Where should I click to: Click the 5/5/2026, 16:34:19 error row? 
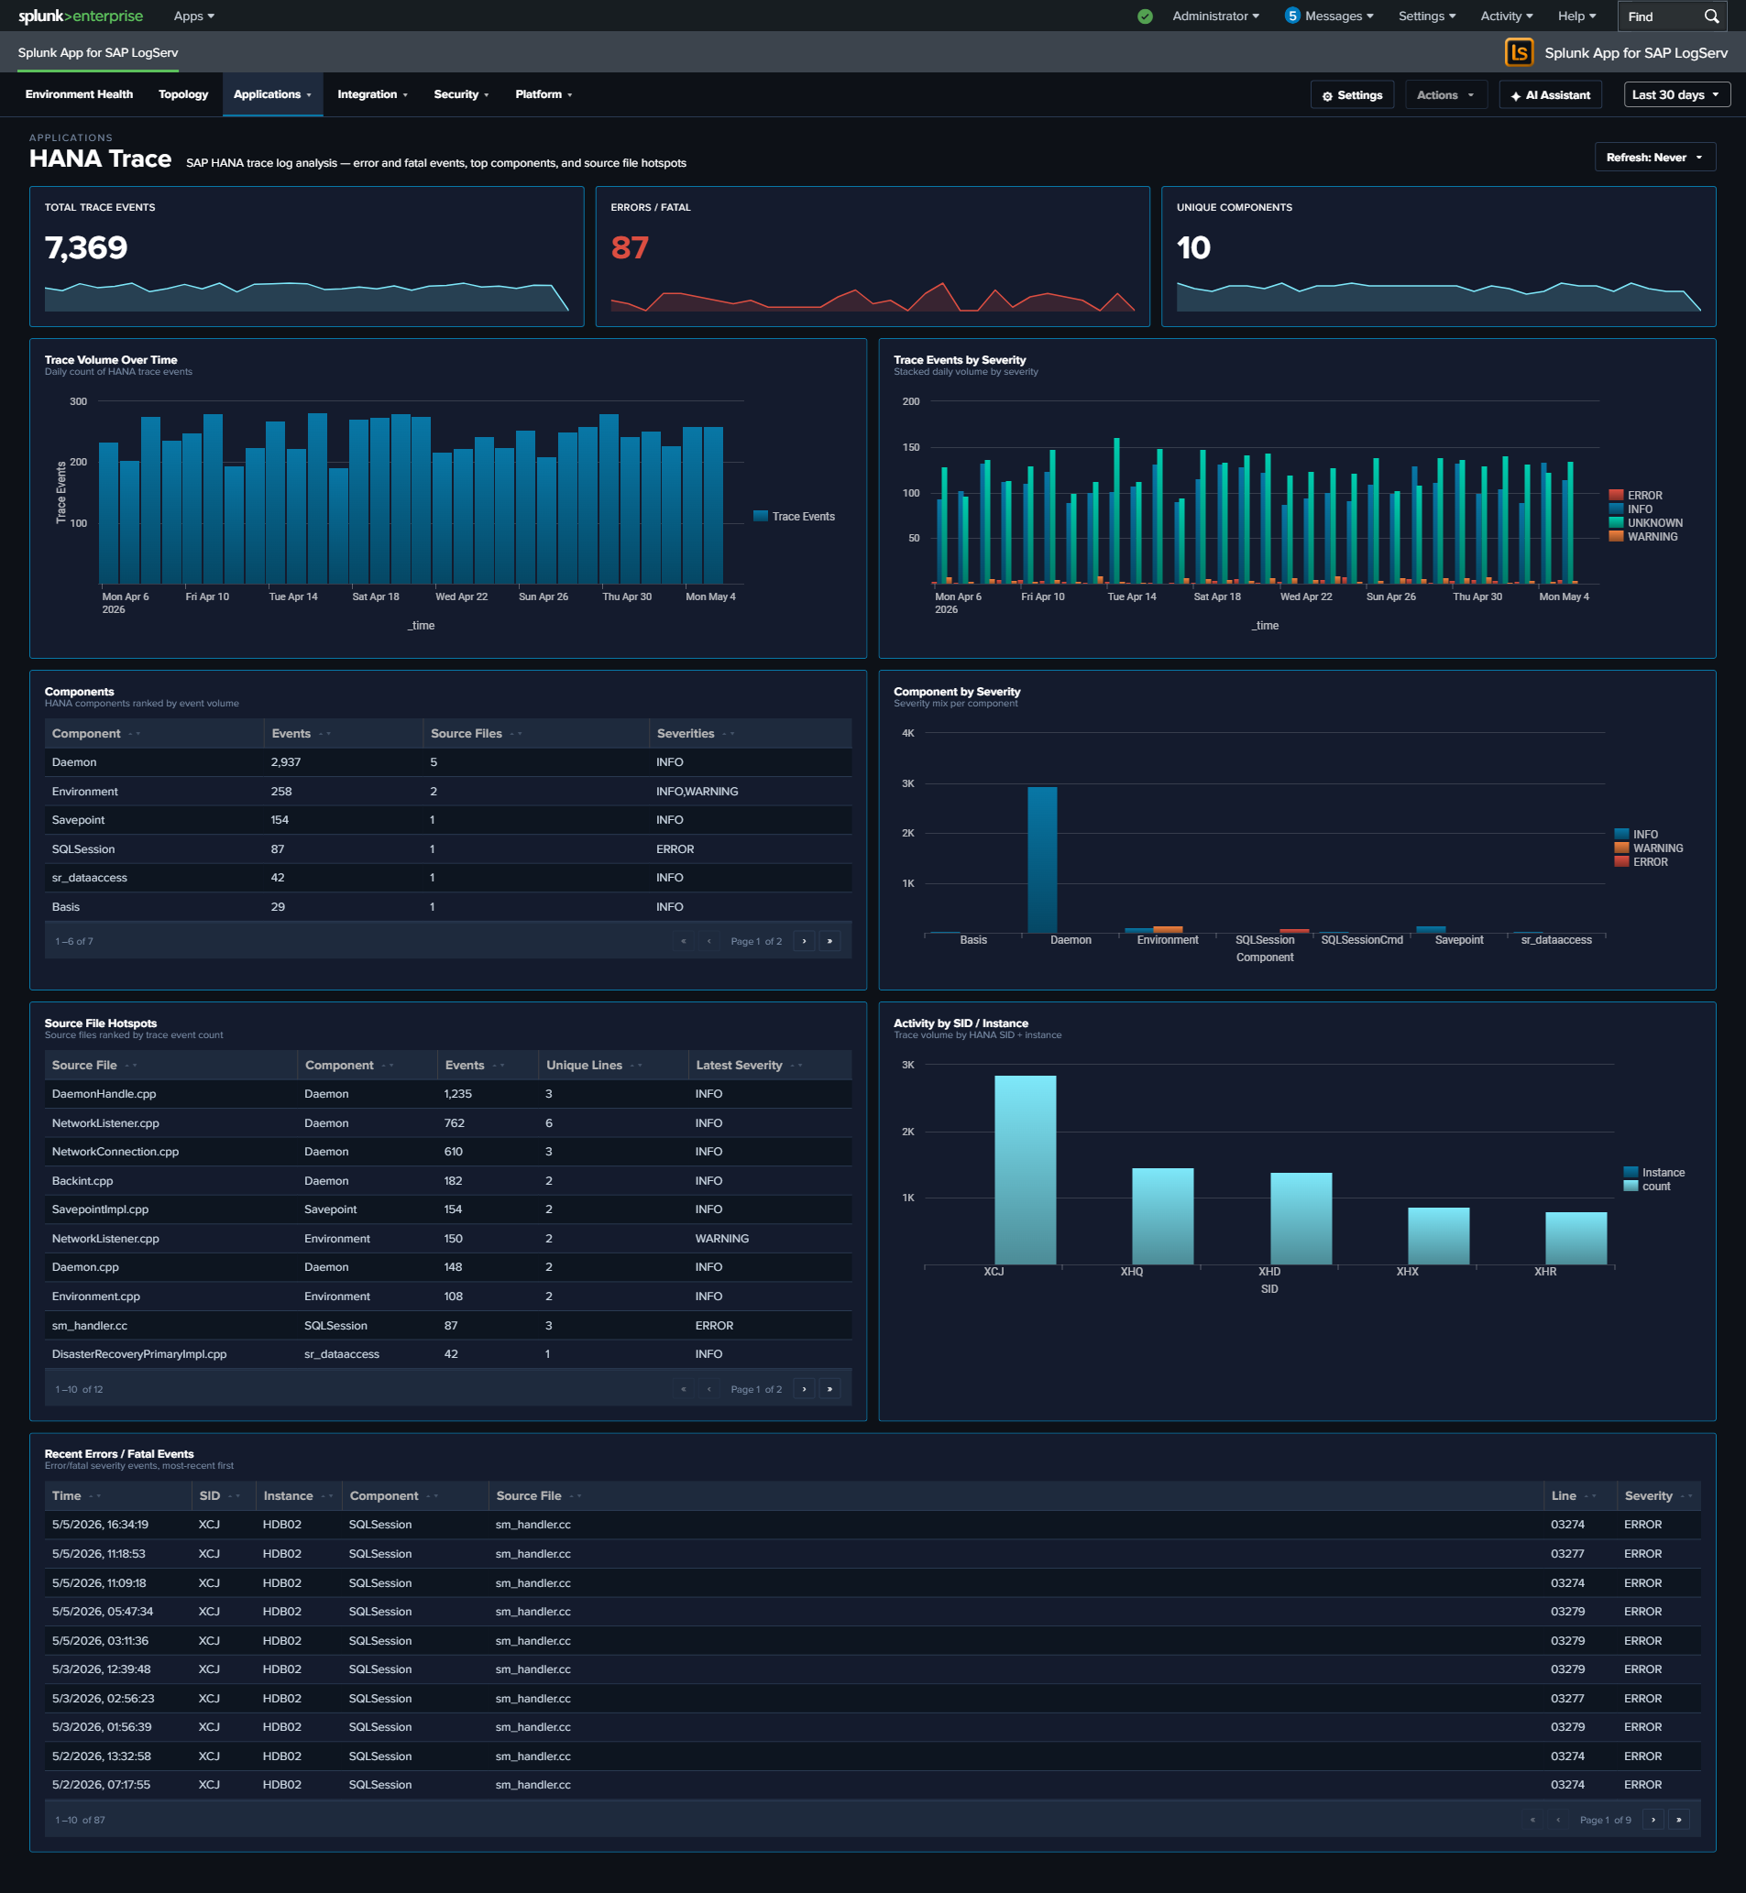click(x=872, y=1525)
